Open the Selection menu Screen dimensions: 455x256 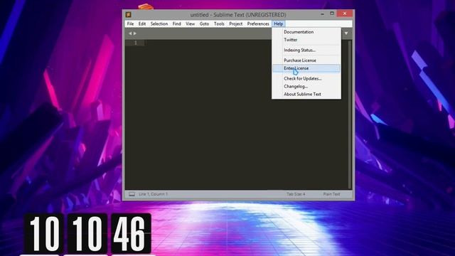pos(159,23)
